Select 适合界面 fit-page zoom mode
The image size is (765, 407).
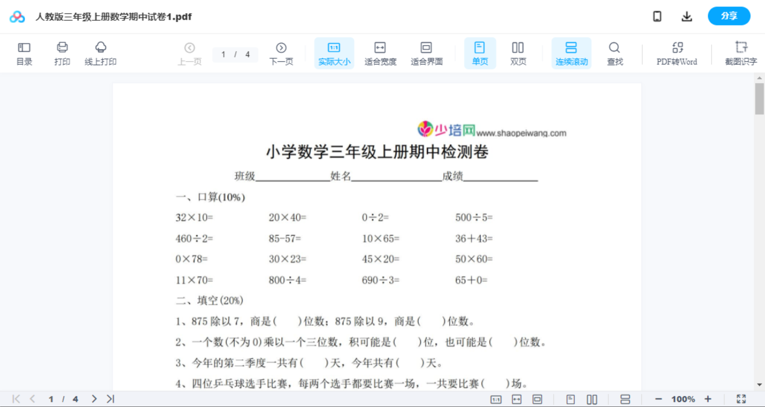tap(427, 53)
